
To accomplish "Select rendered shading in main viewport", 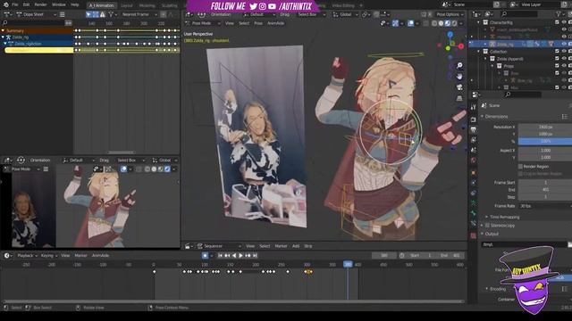I will pyautogui.click(x=454, y=23).
